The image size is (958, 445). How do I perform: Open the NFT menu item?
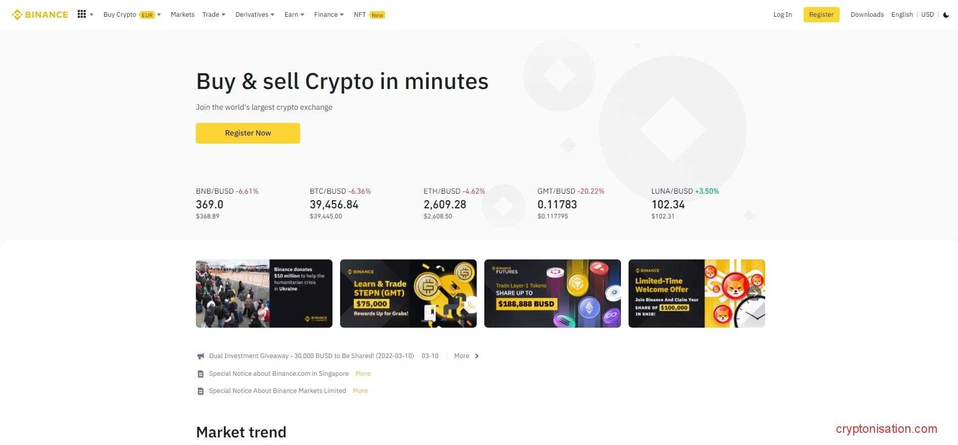point(360,15)
